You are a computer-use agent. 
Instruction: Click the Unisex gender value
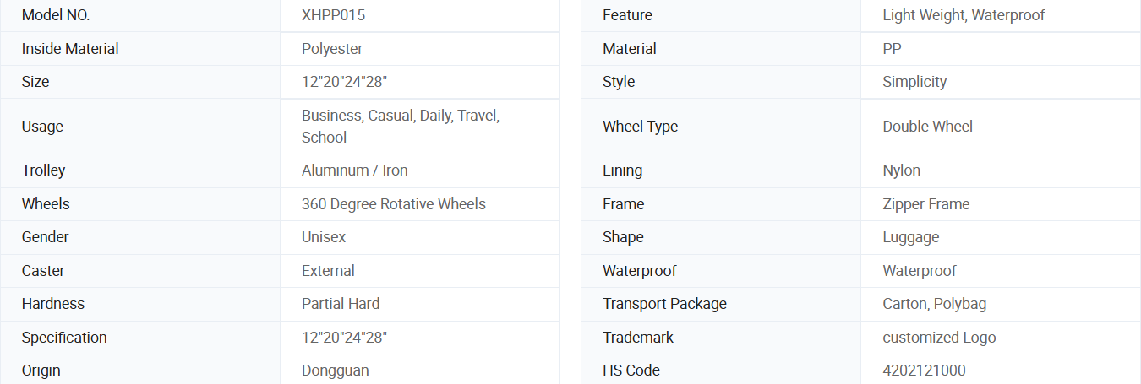coord(324,237)
